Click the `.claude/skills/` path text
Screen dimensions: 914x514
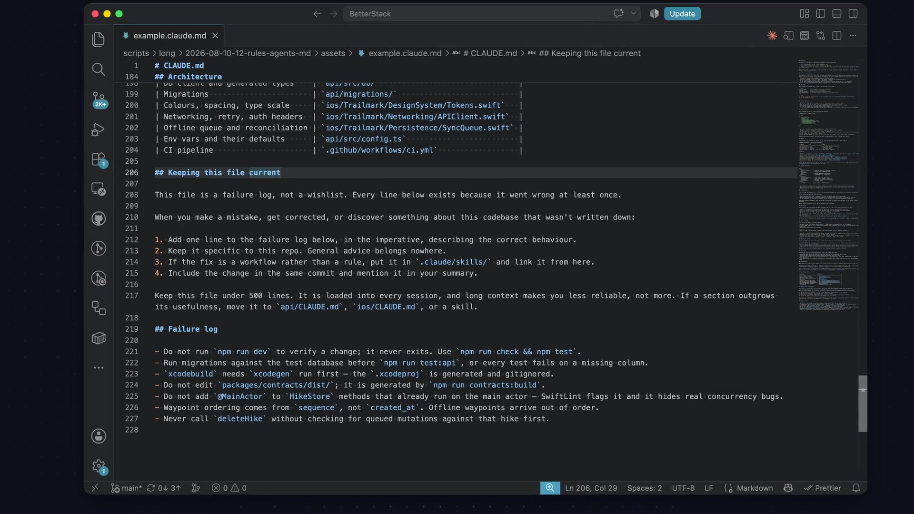click(453, 262)
